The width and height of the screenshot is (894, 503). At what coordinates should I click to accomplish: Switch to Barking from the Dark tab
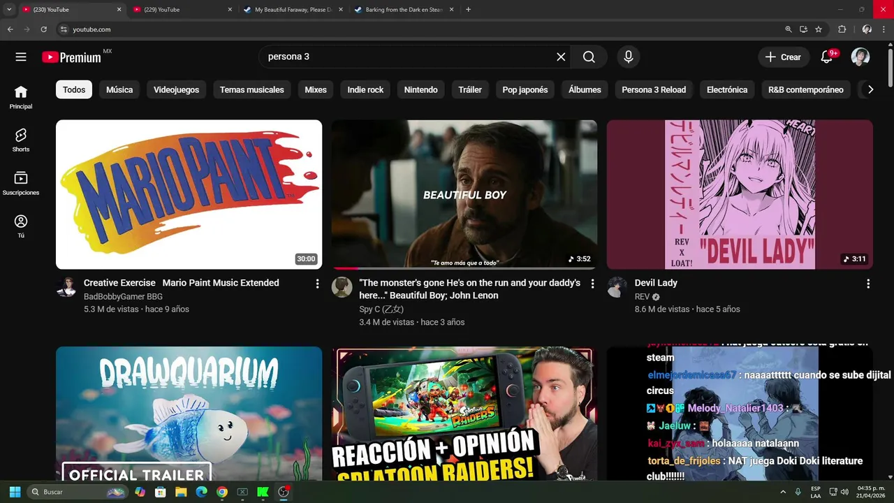click(x=404, y=10)
